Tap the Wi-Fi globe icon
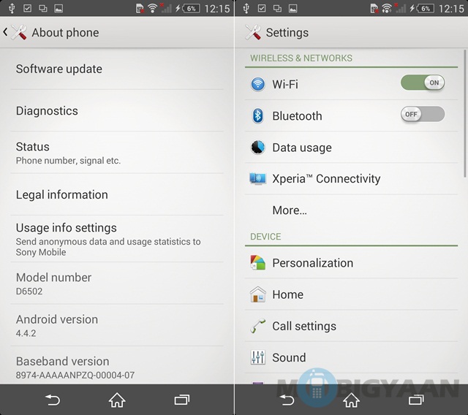The height and width of the screenshot is (415, 468). pyautogui.click(x=257, y=84)
